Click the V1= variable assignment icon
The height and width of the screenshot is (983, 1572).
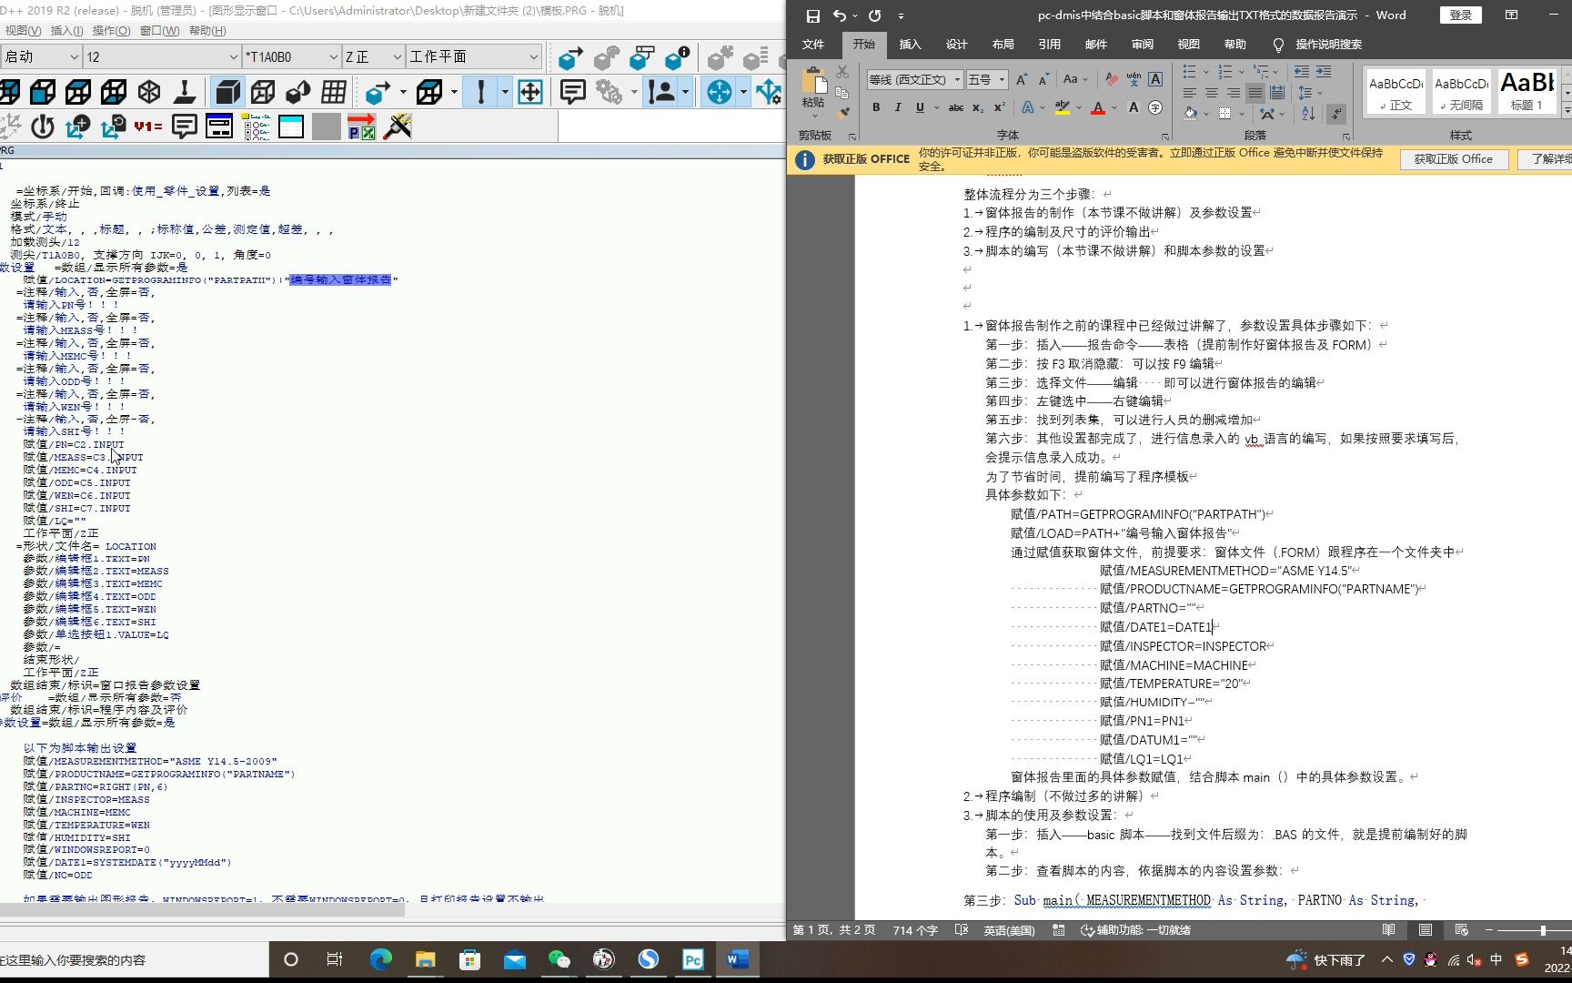pos(148,127)
